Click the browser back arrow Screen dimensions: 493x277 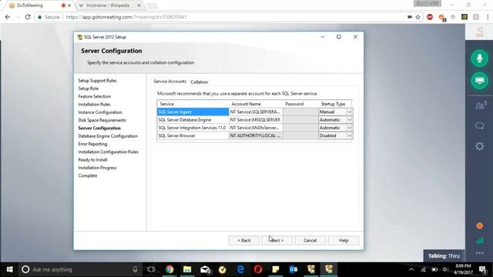pyautogui.click(x=8, y=17)
